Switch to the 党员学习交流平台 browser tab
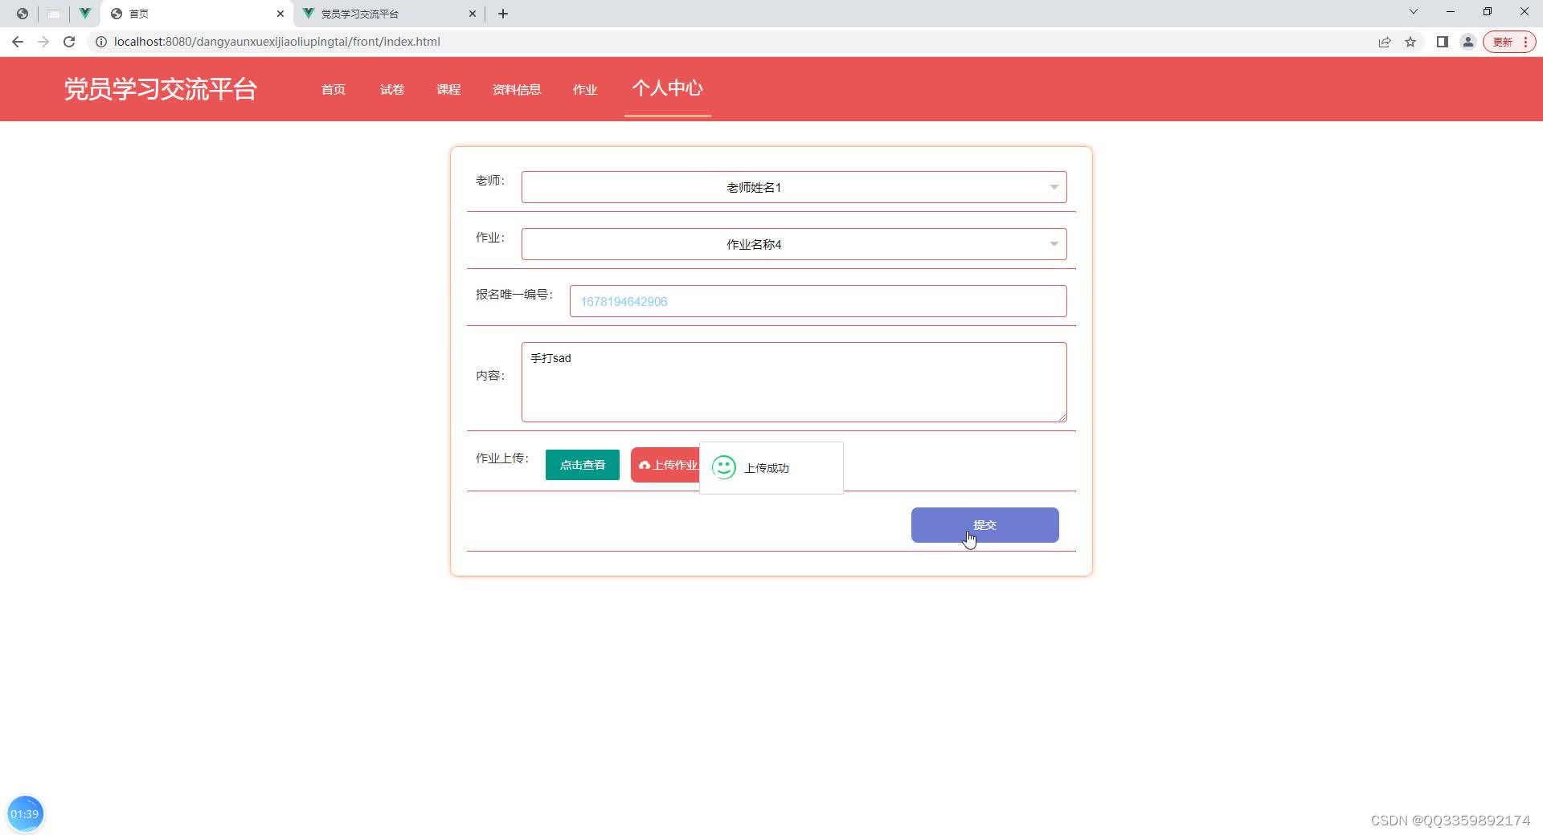 (x=389, y=14)
